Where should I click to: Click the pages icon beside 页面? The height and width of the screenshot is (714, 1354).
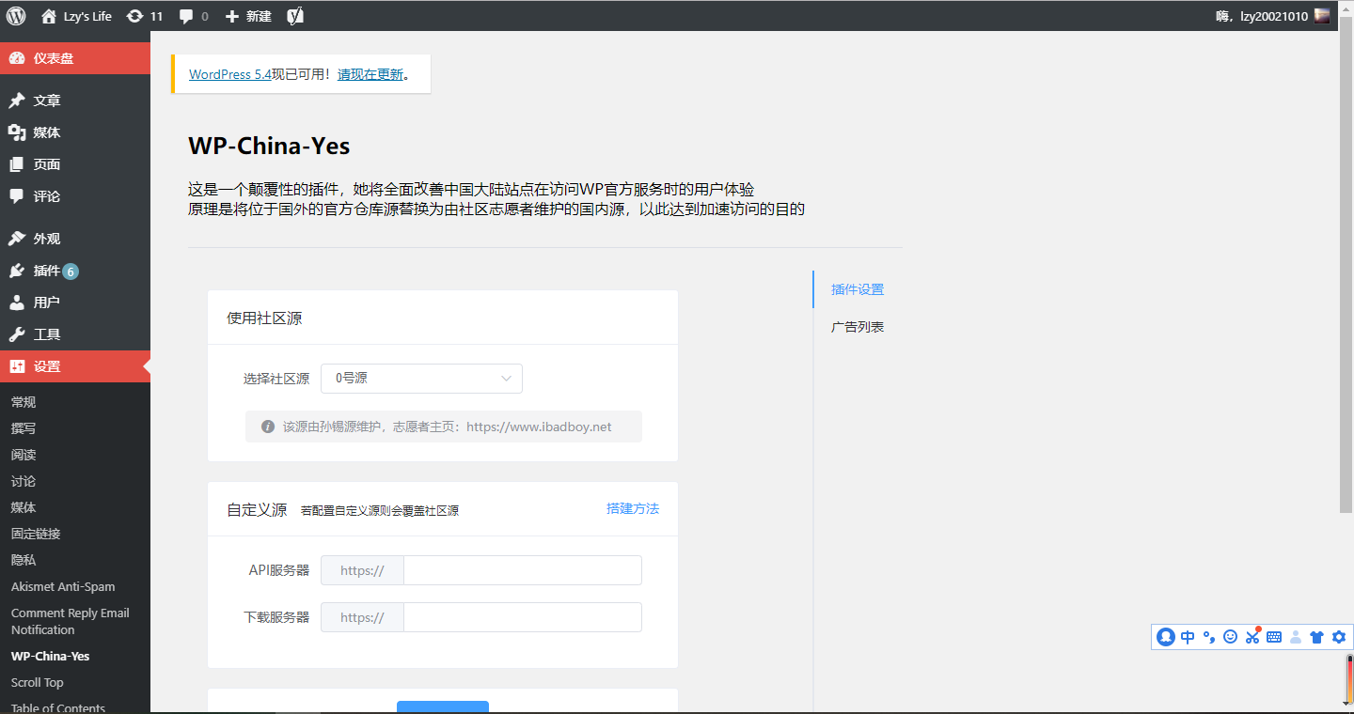pos(17,164)
